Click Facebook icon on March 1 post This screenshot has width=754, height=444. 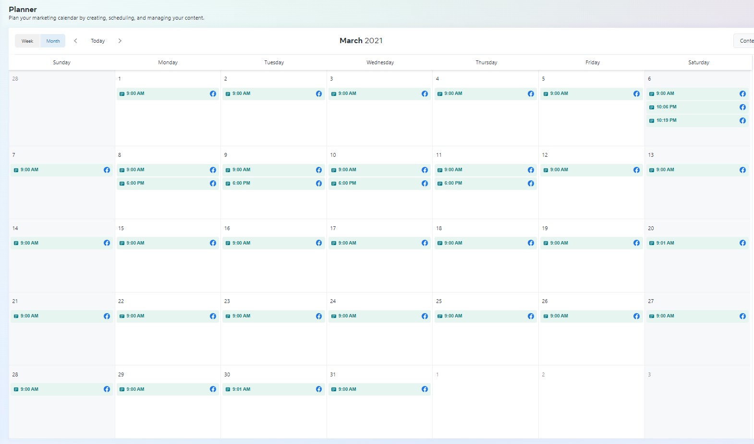(213, 94)
